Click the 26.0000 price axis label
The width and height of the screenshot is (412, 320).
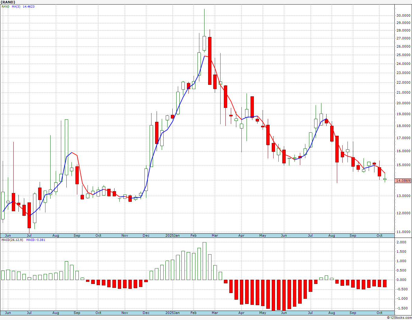click(x=403, y=46)
